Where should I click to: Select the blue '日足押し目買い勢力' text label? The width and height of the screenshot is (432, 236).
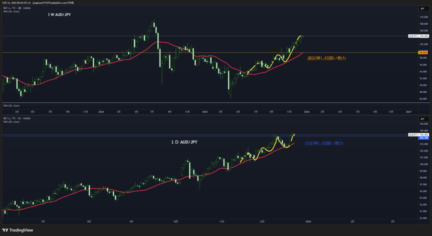click(x=324, y=144)
